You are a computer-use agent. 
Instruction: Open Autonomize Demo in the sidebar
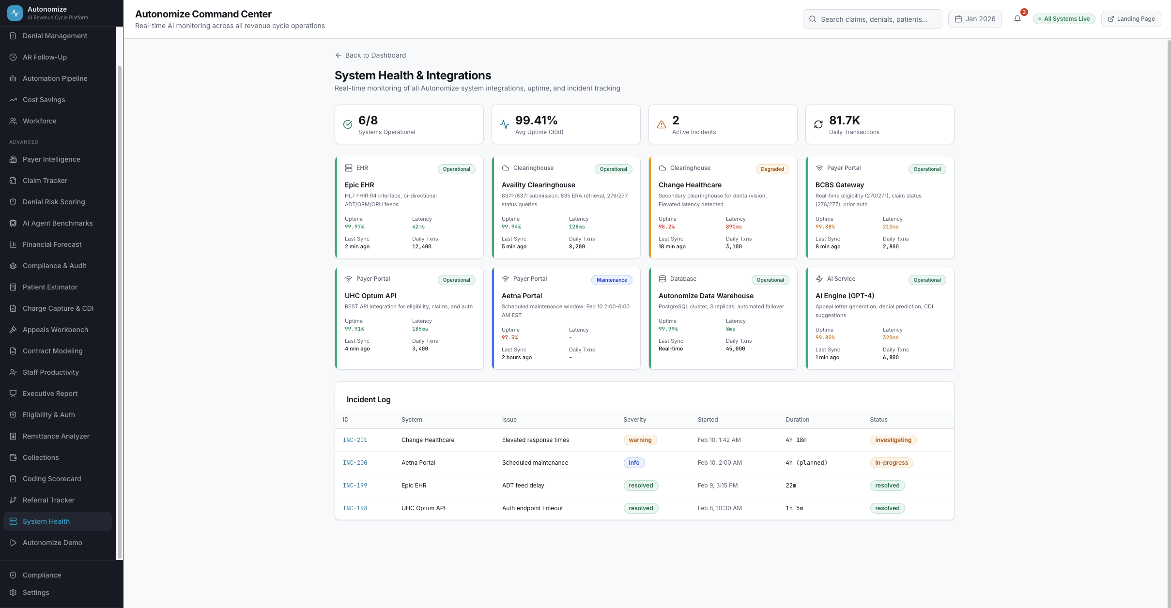click(52, 543)
